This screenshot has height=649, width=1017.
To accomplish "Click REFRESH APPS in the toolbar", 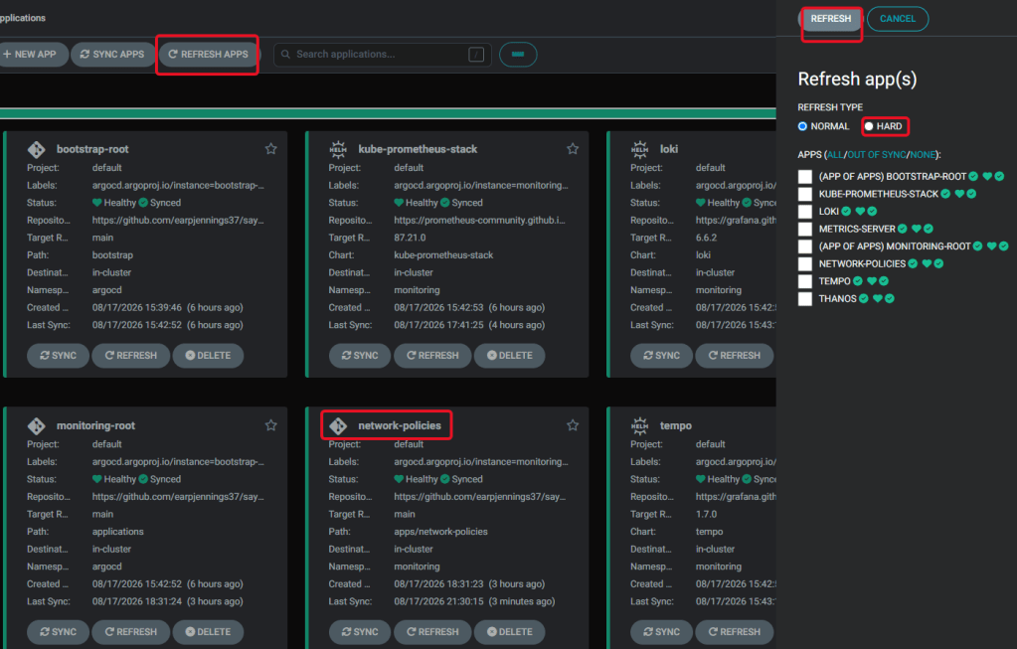I will coord(208,55).
